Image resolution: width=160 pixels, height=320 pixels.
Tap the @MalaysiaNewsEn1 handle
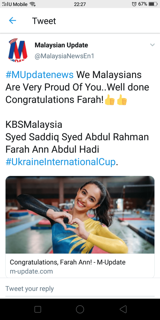(x=64, y=56)
